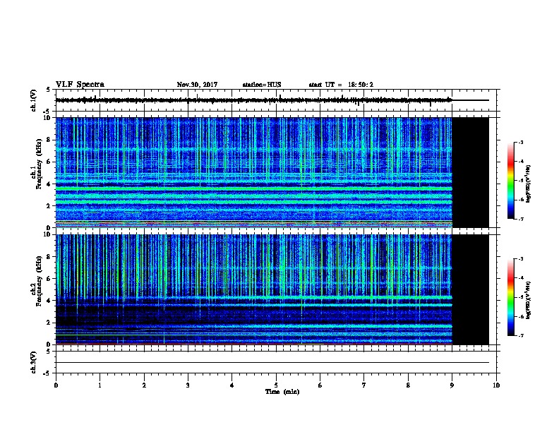Click the "Time (min)" x-axis label
The image size is (559, 432).
coord(282,392)
